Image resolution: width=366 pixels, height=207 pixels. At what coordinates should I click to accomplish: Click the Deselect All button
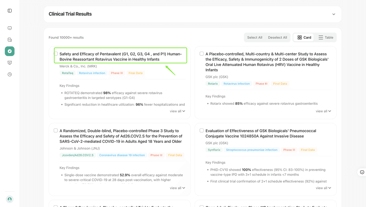(x=277, y=37)
